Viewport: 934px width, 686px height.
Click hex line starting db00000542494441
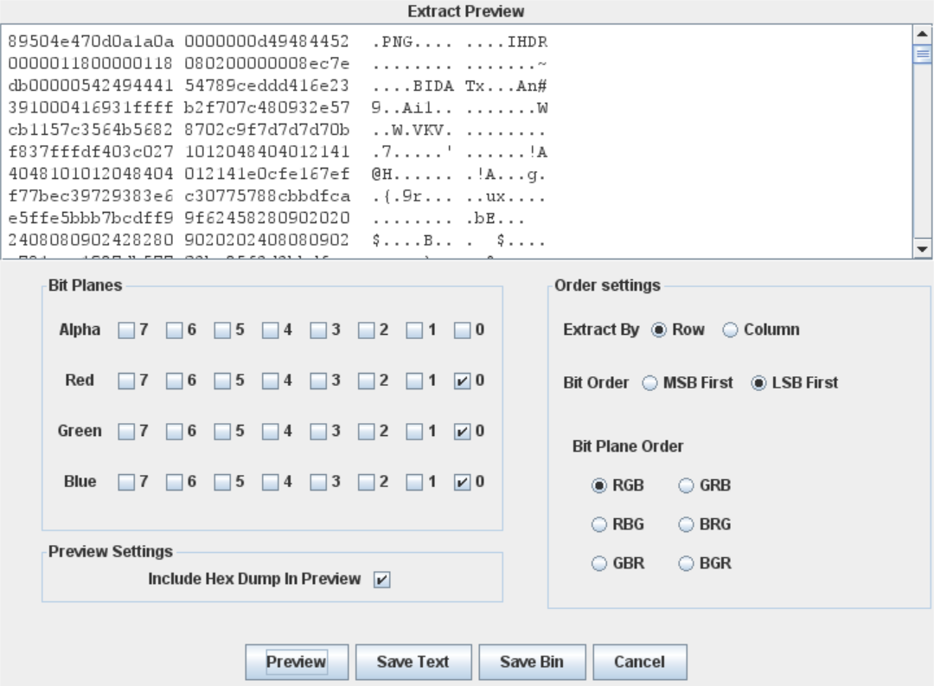point(179,86)
